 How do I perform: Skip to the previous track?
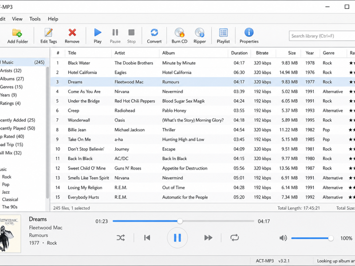point(147,238)
